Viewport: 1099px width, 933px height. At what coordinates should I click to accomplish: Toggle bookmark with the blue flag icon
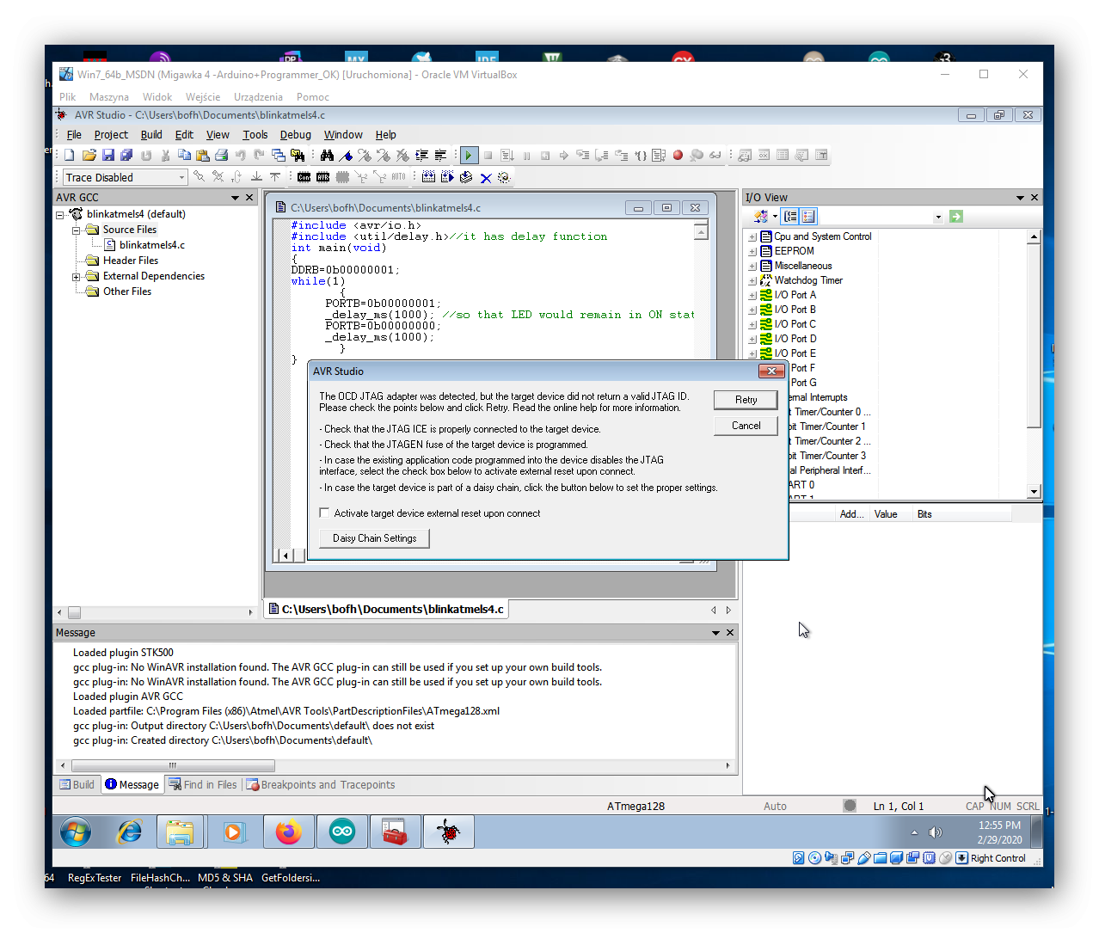(x=346, y=156)
